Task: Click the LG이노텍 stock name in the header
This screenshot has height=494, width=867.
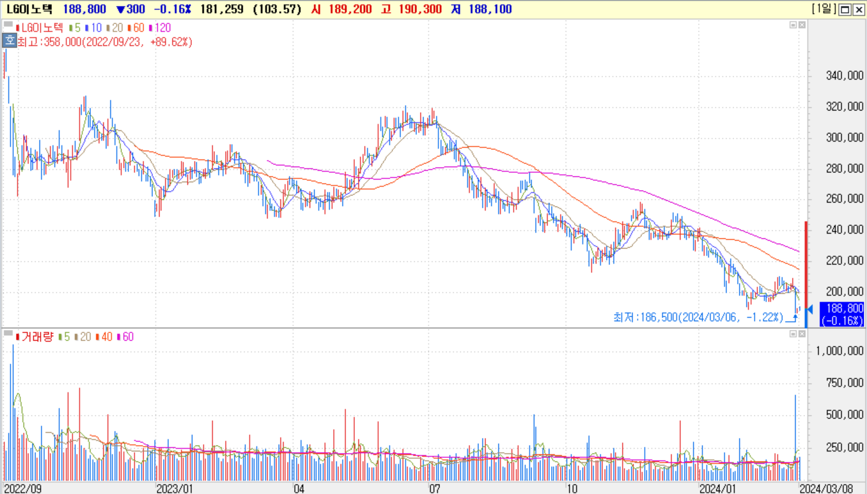Action: (30, 9)
